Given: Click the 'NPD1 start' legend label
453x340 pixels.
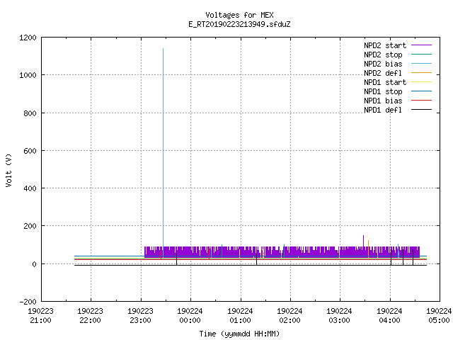Looking at the screenshot, I should point(385,82).
